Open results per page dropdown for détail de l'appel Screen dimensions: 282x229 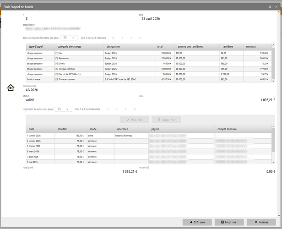click(x=69, y=38)
